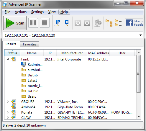146x131 pixels.
Task: Expand the Konata computer node
Action: click(x=8, y=112)
